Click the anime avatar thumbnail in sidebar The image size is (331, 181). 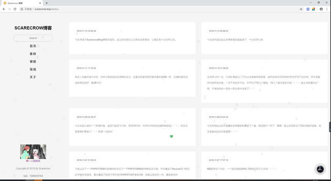33,152
